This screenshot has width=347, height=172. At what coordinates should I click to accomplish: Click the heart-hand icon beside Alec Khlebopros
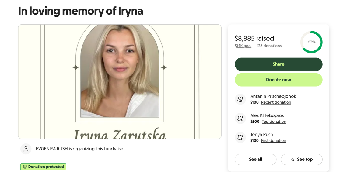[x=240, y=118]
